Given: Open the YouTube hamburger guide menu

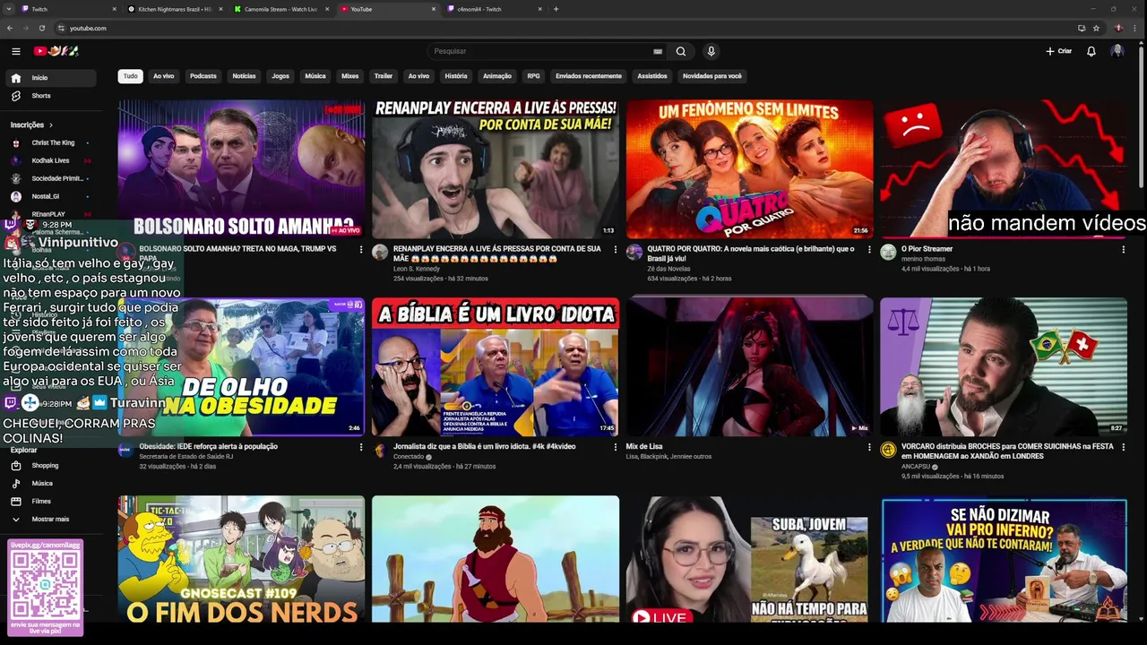Looking at the screenshot, I should tap(16, 51).
